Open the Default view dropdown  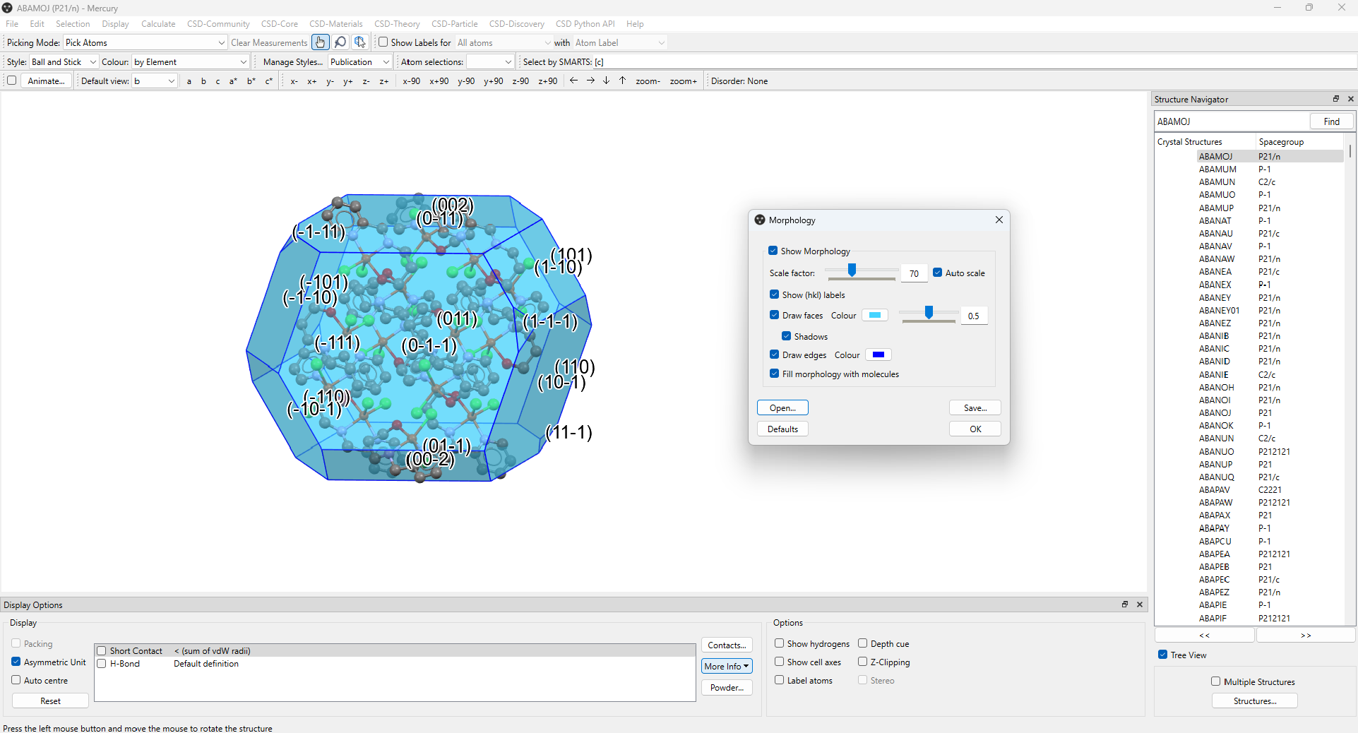pyautogui.click(x=155, y=81)
